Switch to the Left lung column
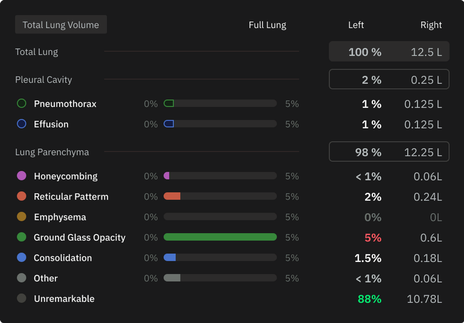Image resolution: width=464 pixels, height=323 pixels. click(356, 25)
